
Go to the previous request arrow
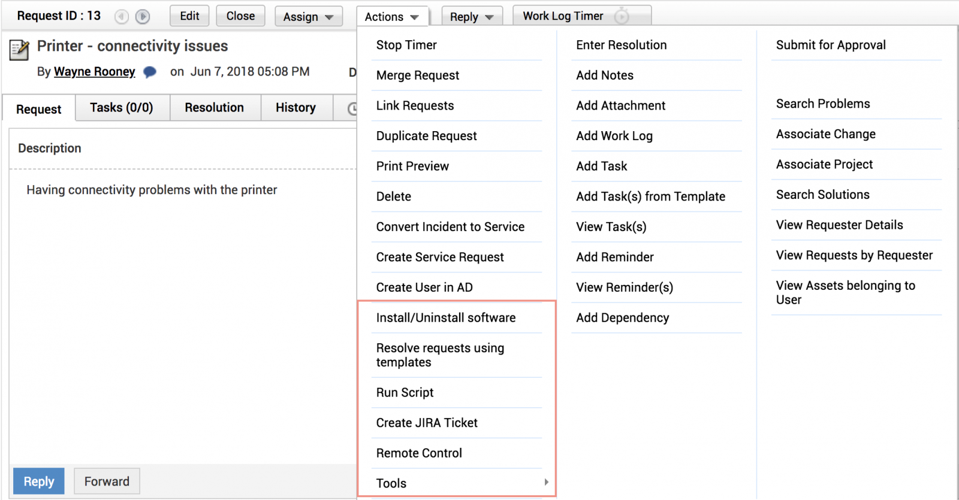[x=122, y=17]
